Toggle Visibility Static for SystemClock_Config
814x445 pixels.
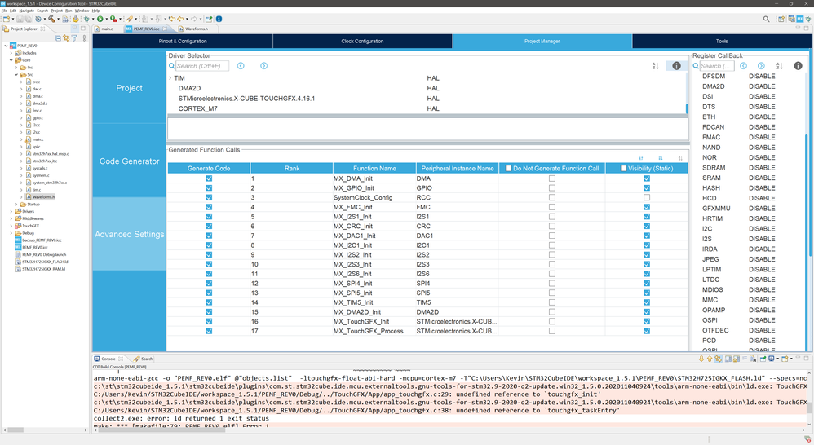point(646,197)
